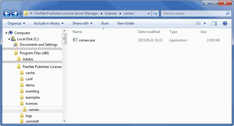Image resolution: width=234 pixels, height=126 pixels.
Task: Click date 2015.09.21 16:32 of cameo.exe
Action: (x=150, y=40)
